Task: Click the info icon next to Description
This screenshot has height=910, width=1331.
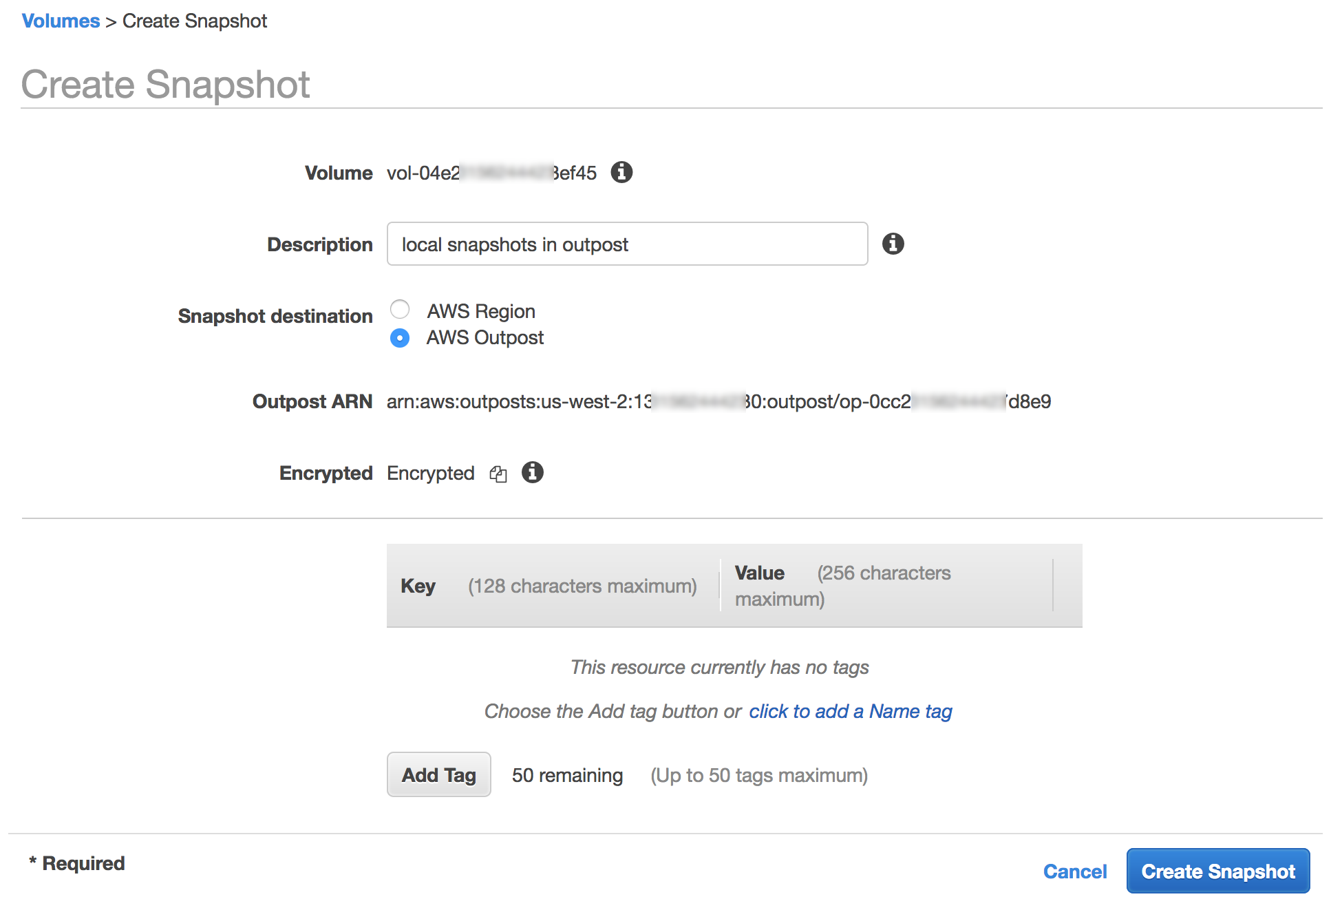Action: (x=893, y=244)
